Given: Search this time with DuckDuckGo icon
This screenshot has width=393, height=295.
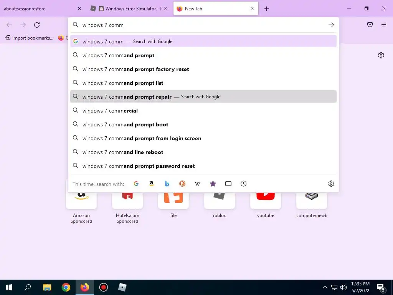Looking at the screenshot, I should 182,184.
